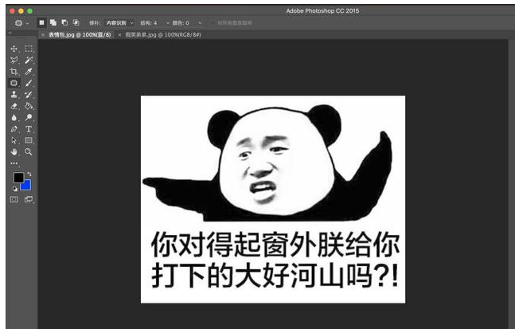Choose the Add to selection mode button
Viewport: 515px width, 329px height.
(x=53, y=23)
